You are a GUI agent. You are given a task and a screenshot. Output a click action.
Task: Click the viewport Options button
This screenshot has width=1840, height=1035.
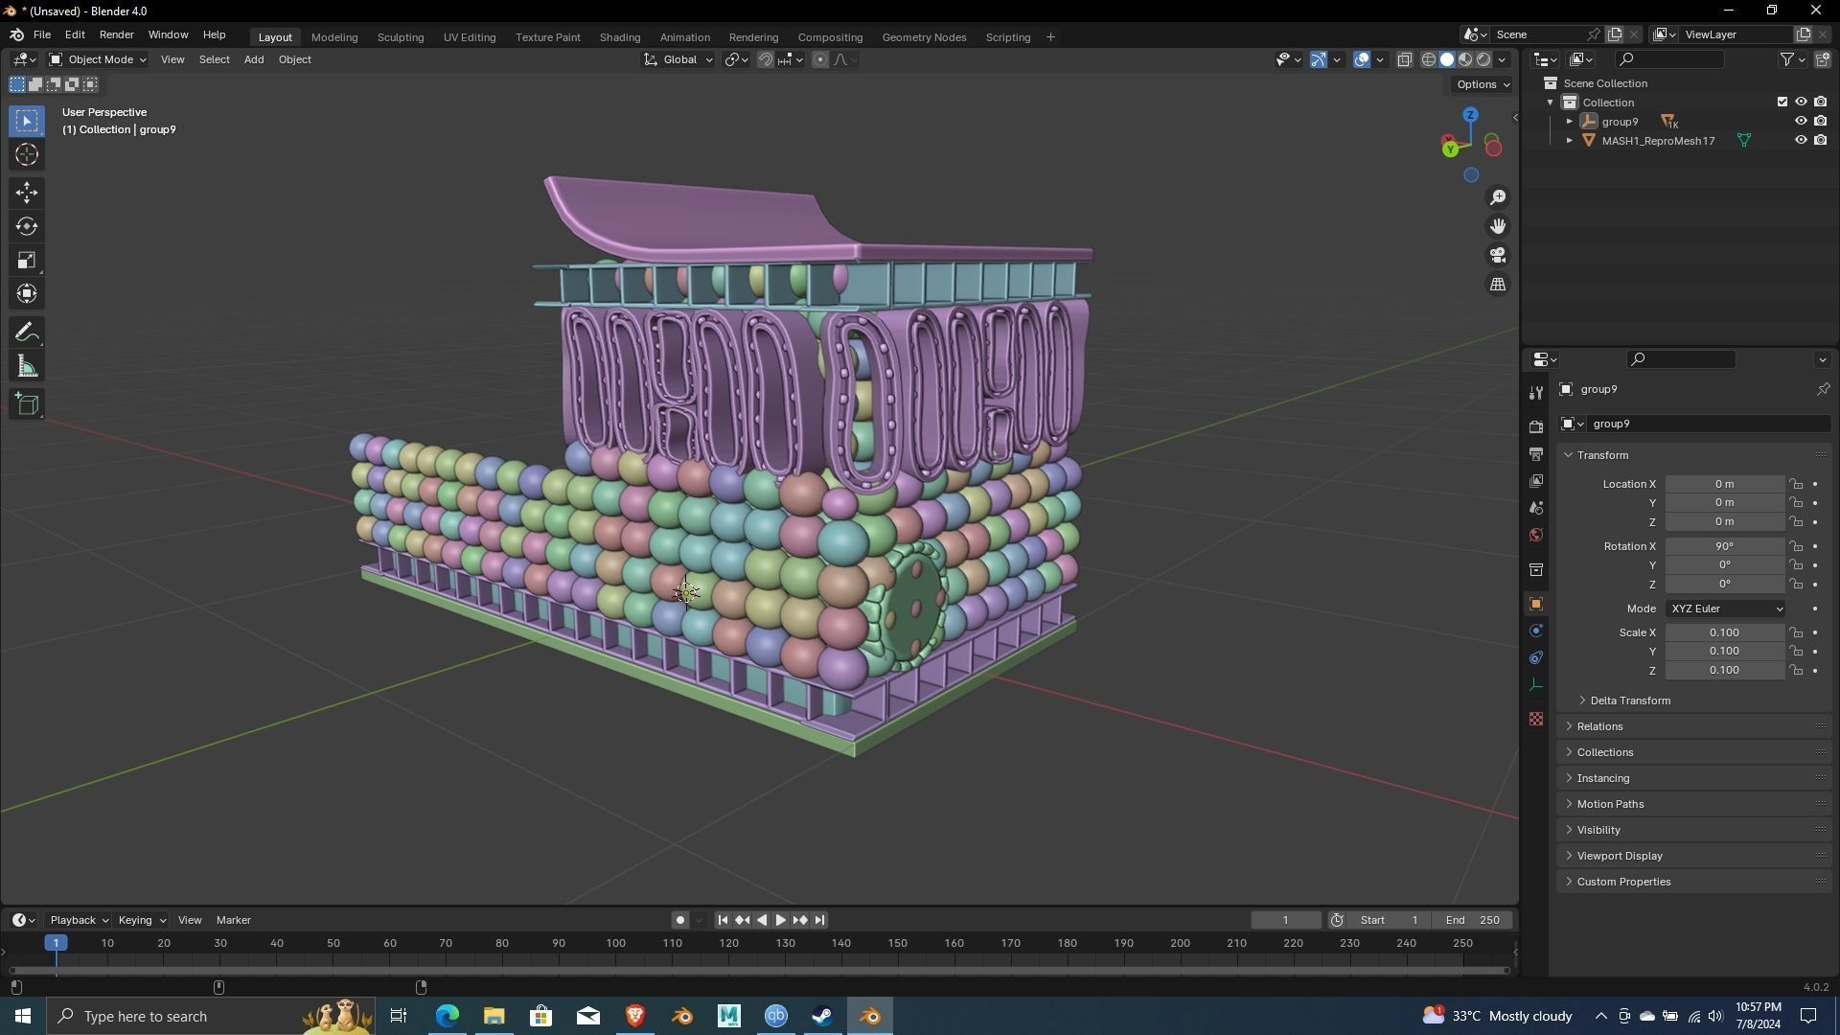(x=1483, y=84)
